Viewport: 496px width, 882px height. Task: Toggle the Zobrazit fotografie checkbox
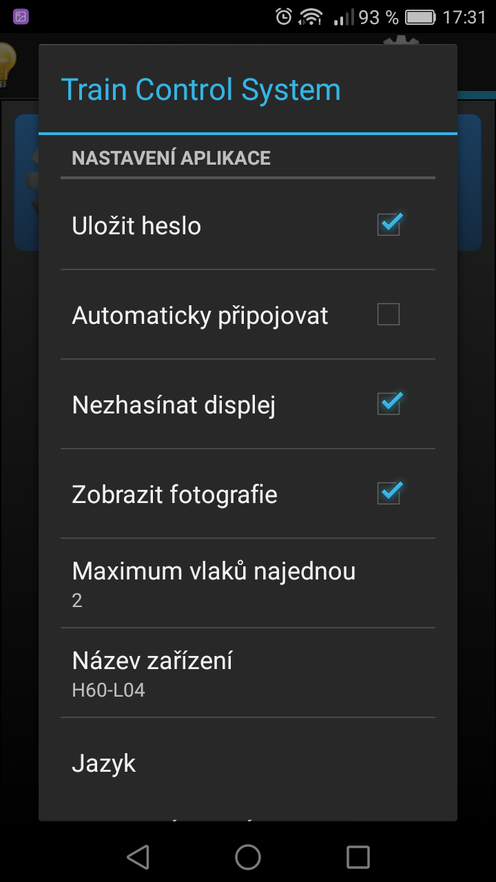[x=389, y=493]
